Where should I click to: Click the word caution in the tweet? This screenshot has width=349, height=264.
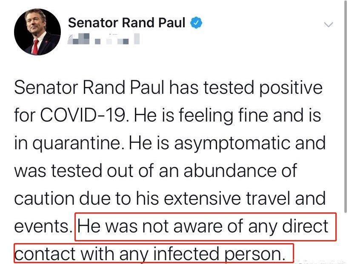(44, 198)
